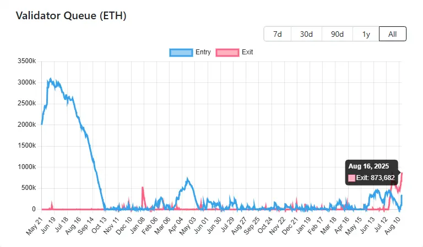Click the Entry hump peak near Apr 04

coord(188,178)
